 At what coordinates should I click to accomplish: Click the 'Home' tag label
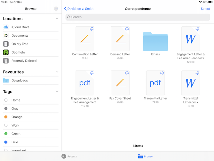(16, 100)
